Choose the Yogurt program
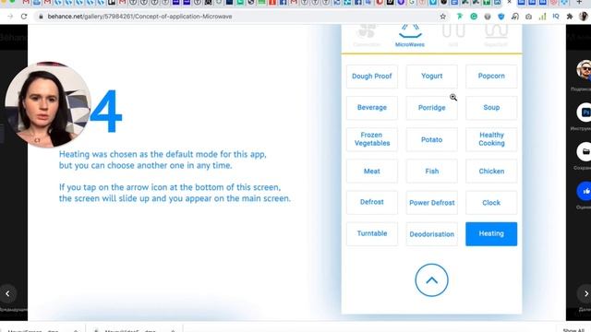Image resolution: width=591 pixels, height=332 pixels. [432, 76]
